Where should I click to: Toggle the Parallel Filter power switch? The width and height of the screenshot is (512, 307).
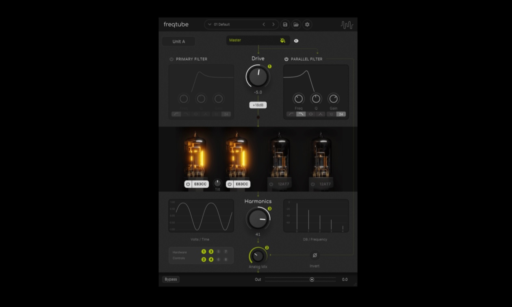[x=287, y=58]
